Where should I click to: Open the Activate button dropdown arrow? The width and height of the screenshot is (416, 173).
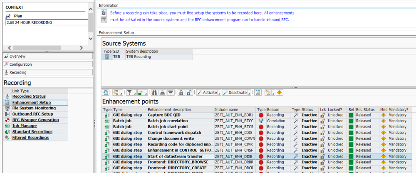click(219, 94)
